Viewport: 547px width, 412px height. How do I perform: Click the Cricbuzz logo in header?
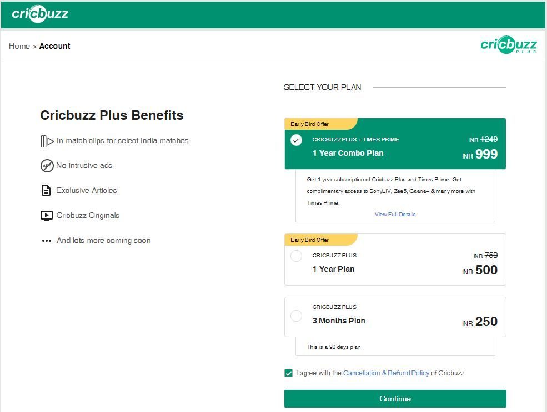point(40,14)
